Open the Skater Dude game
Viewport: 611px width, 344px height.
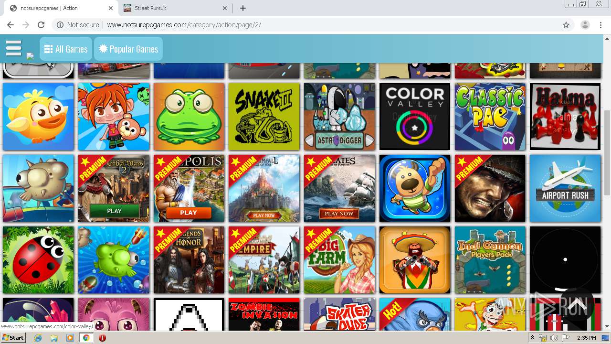339,315
